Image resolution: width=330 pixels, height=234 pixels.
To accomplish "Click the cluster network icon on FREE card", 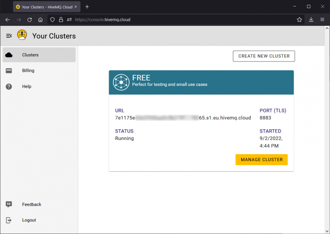I will tap(121, 82).
